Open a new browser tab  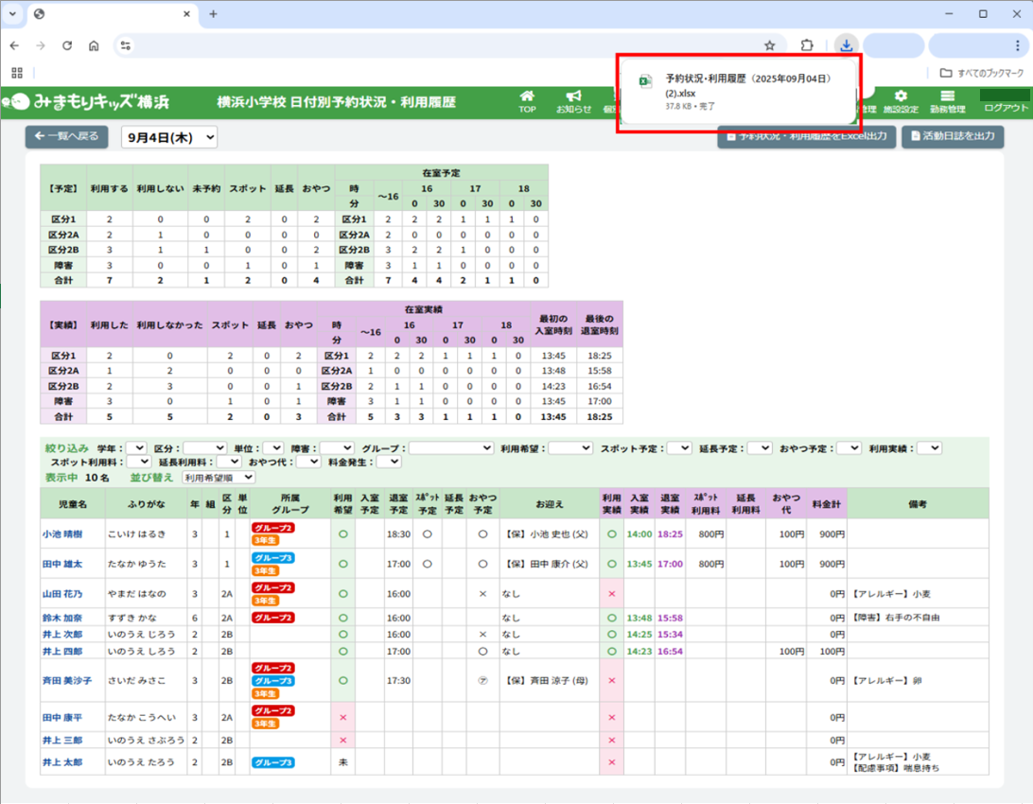point(213,14)
